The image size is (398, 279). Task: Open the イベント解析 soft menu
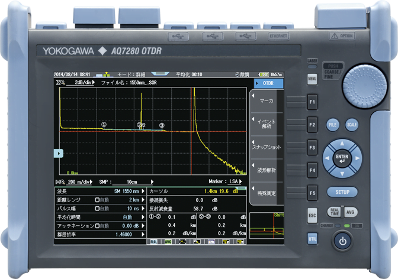267,124
